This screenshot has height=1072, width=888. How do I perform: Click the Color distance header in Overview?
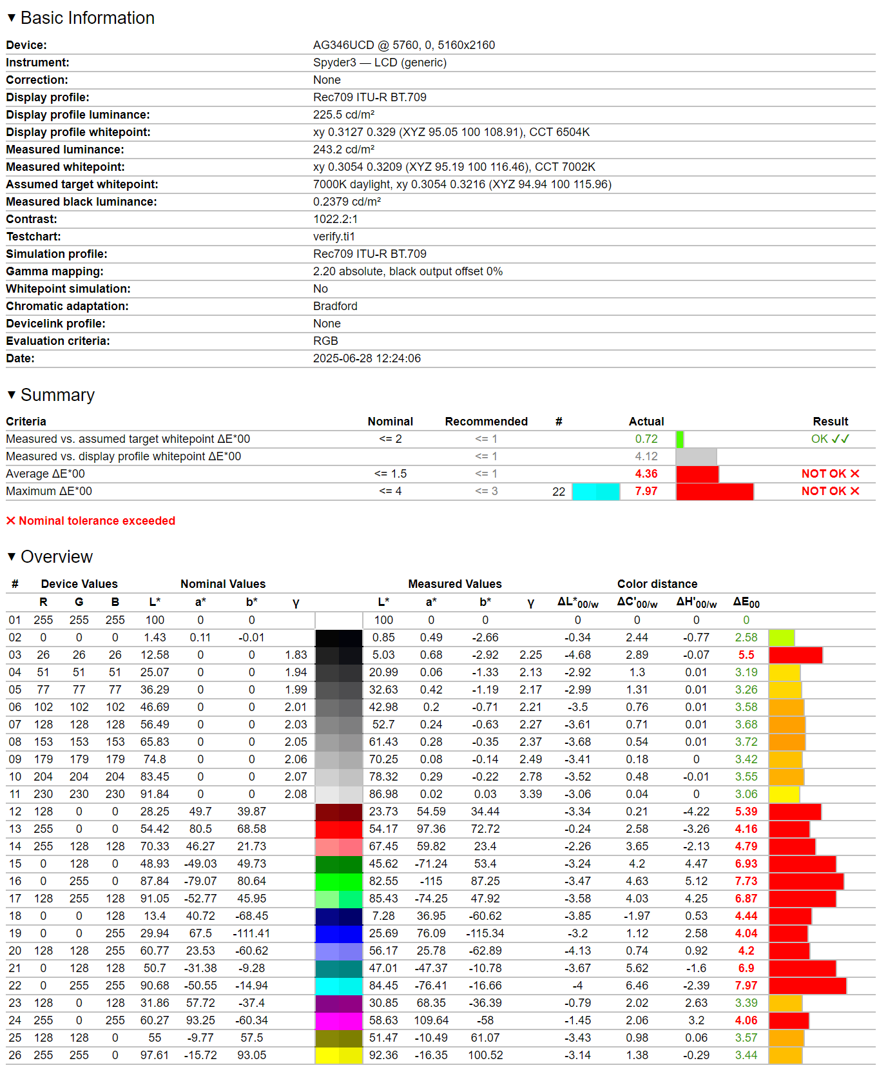click(657, 584)
